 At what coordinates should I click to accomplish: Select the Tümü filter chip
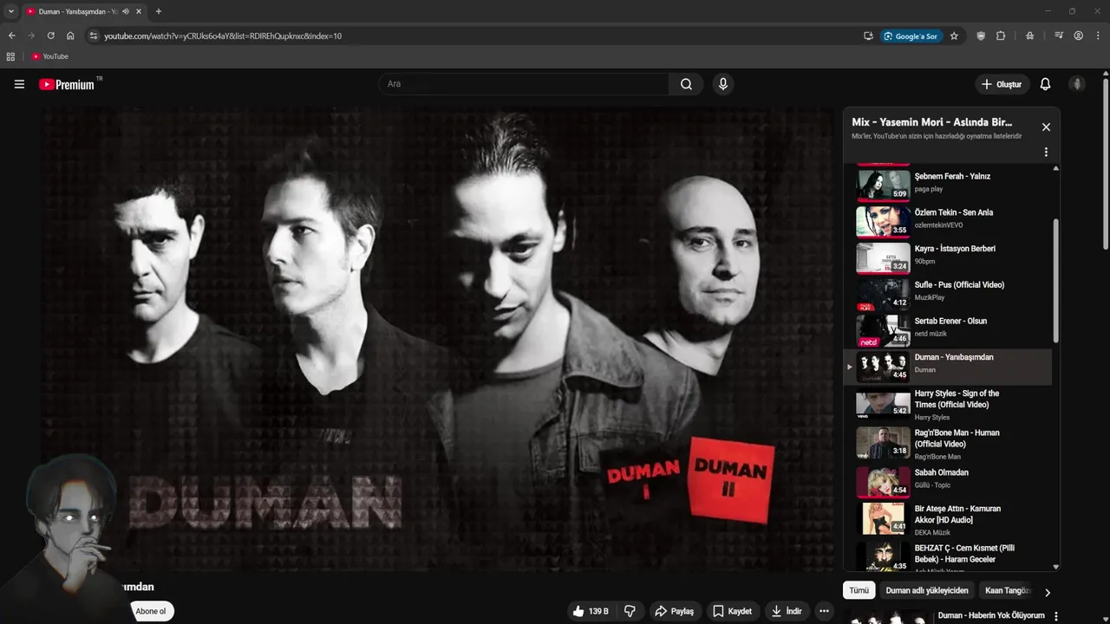[x=859, y=590]
